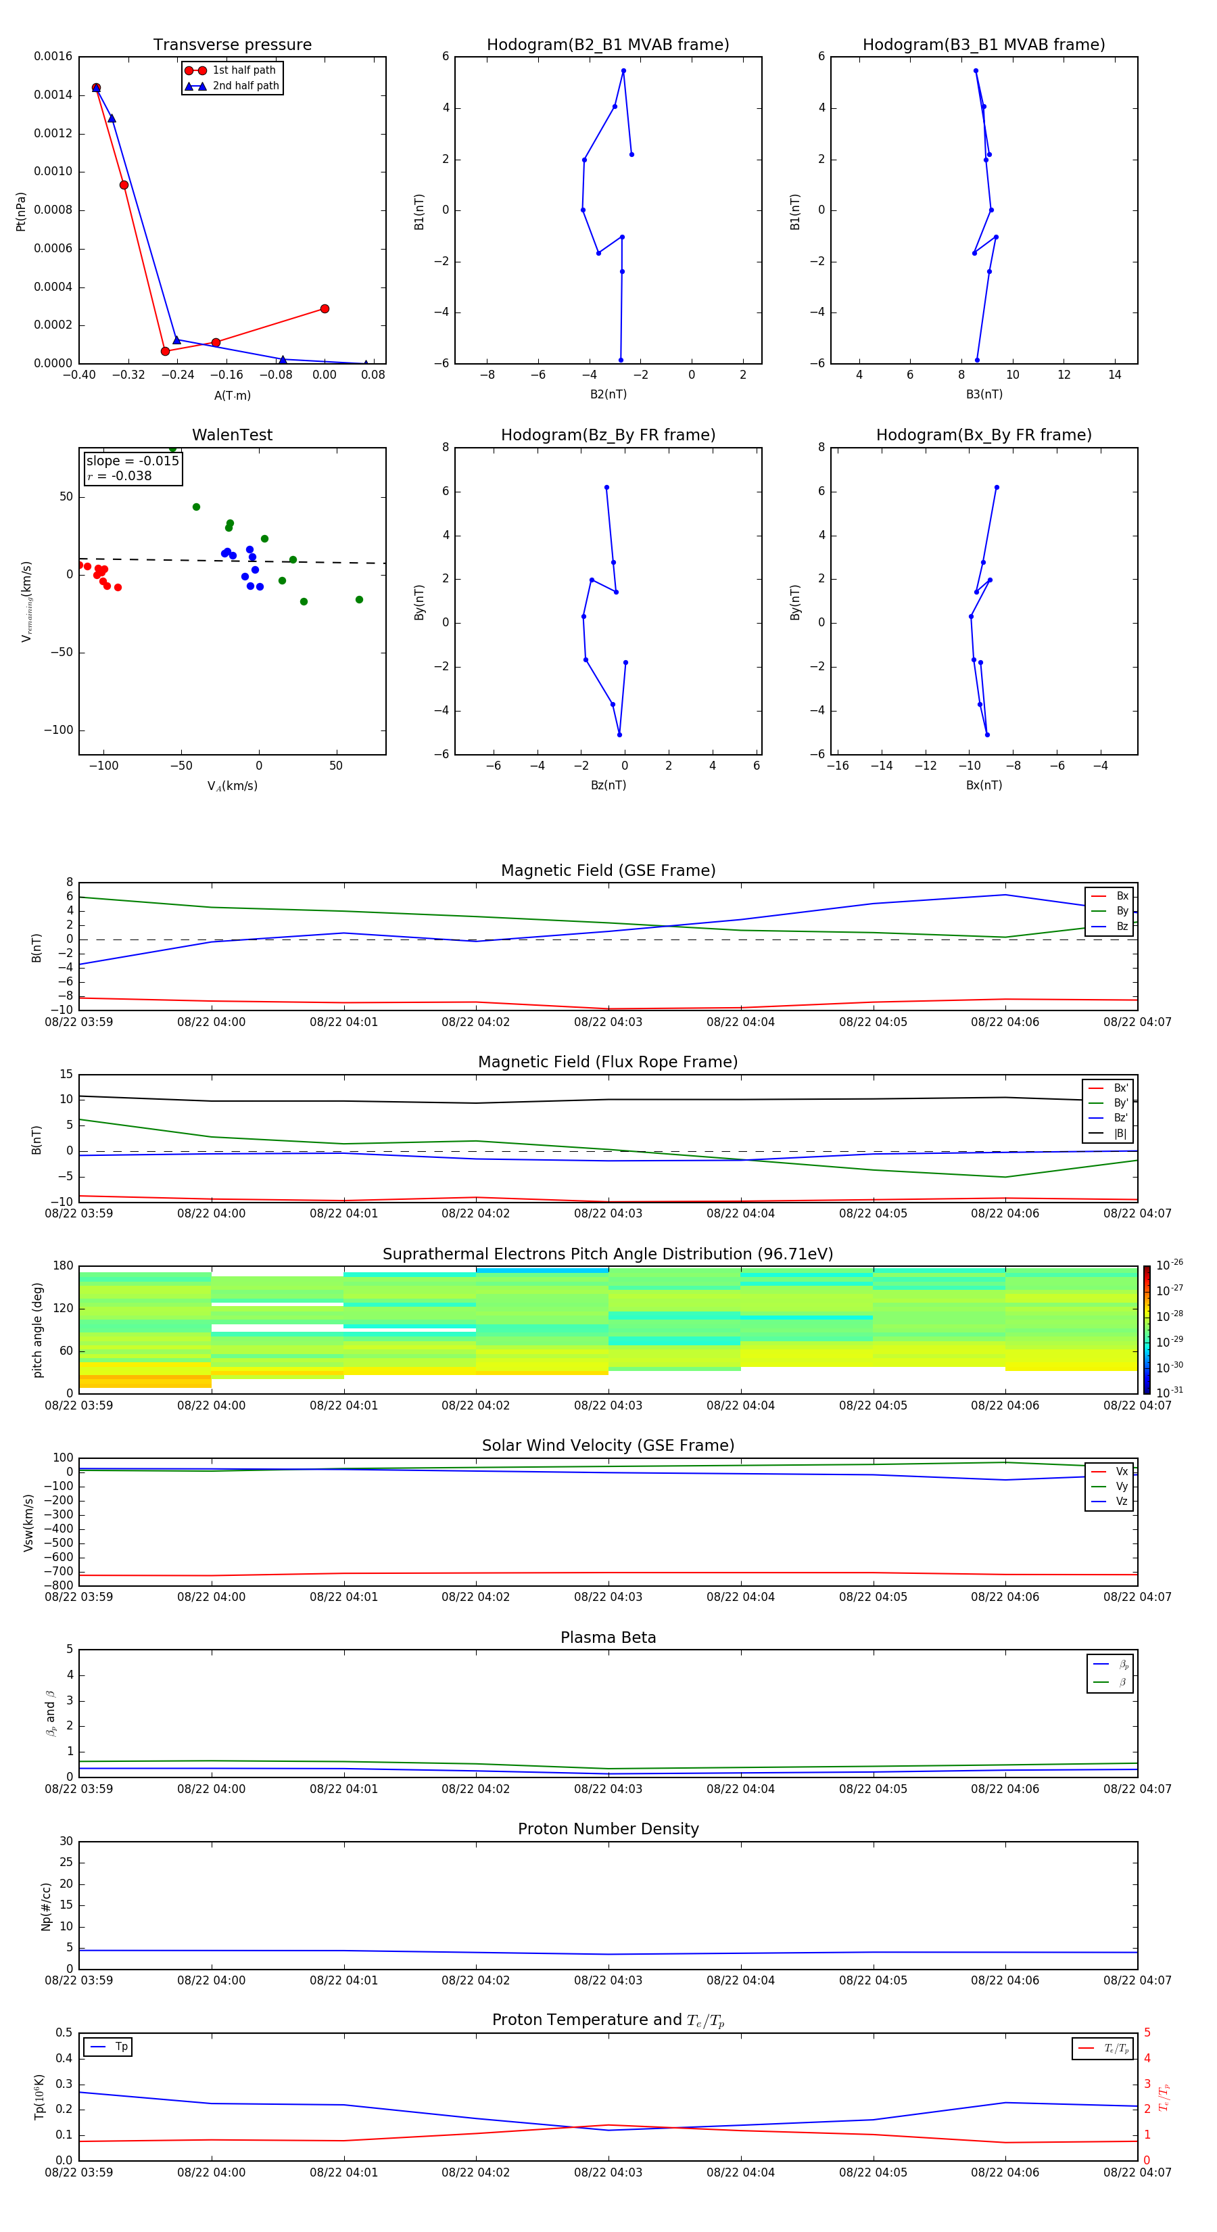This screenshot has height=2232, width=1217.
Task: Click the 'Bx(nT)' x-axis label
Action: point(984,785)
